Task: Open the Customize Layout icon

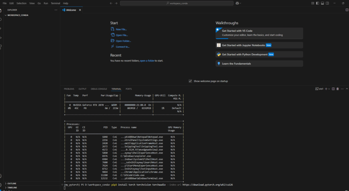Action: (x=313, y=3)
